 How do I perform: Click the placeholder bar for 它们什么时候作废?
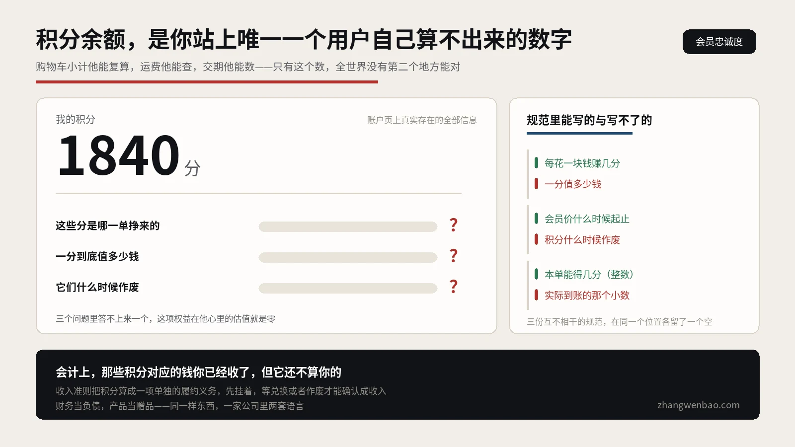pos(348,288)
